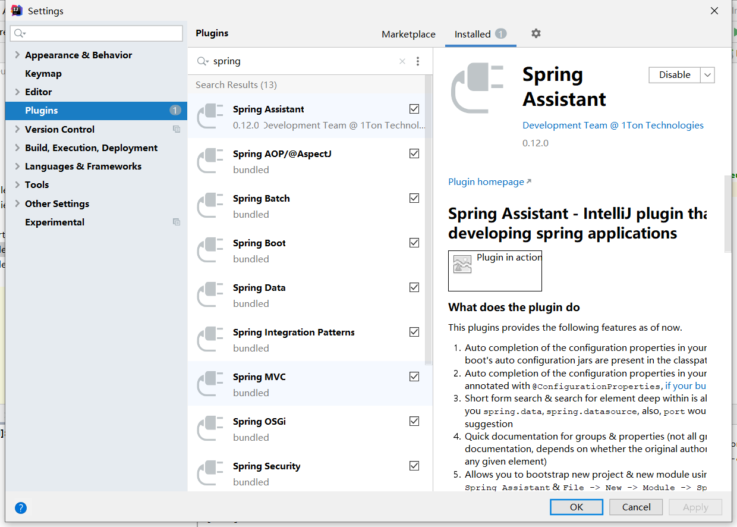Uncheck the Spring Integration Patterns checkbox
Screen dimensions: 737x527
point(414,332)
